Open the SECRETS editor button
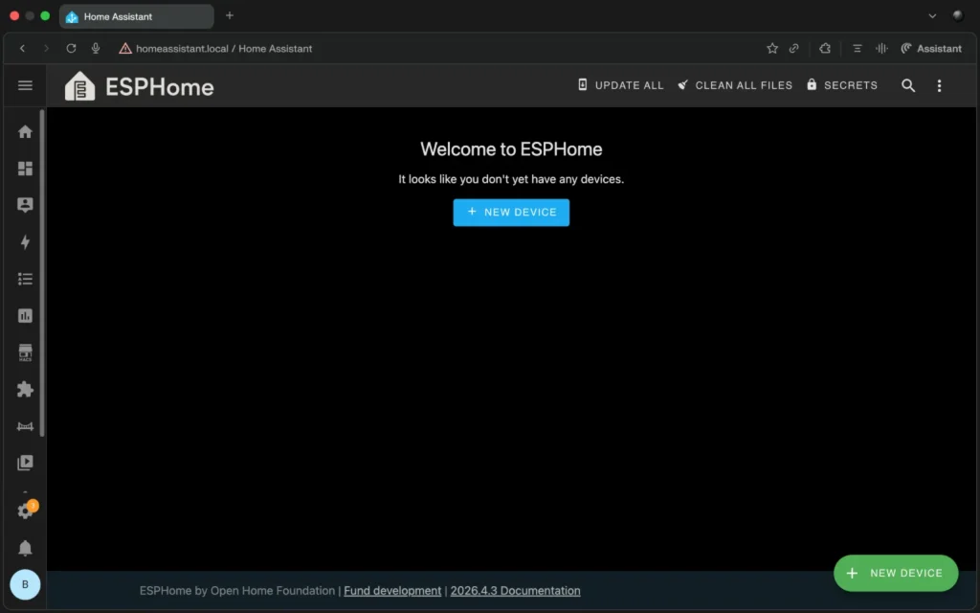 [842, 85]
